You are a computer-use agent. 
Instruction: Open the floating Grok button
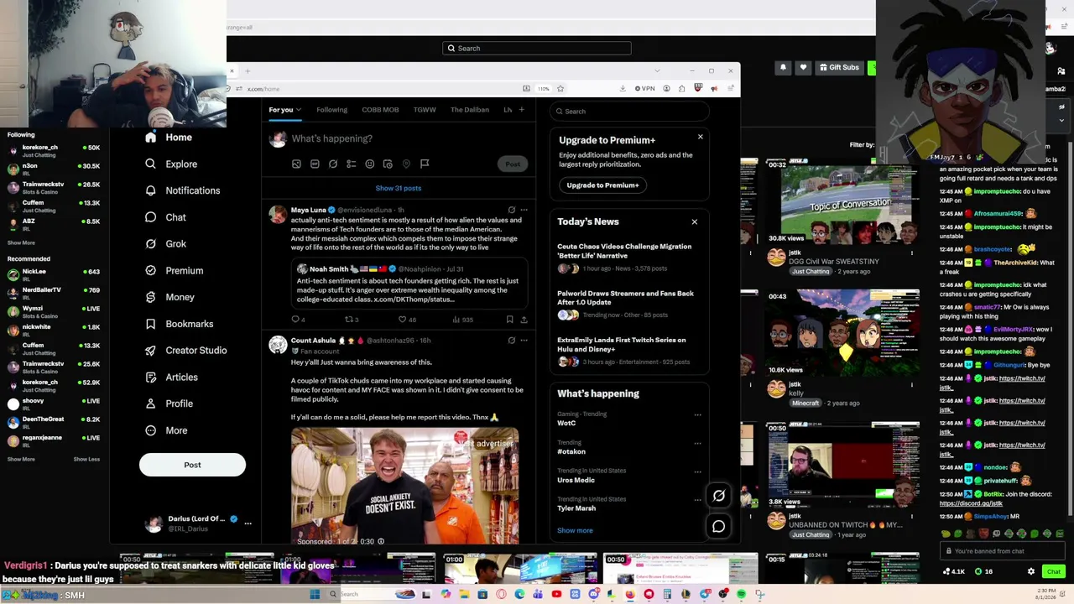click(719, 496)
